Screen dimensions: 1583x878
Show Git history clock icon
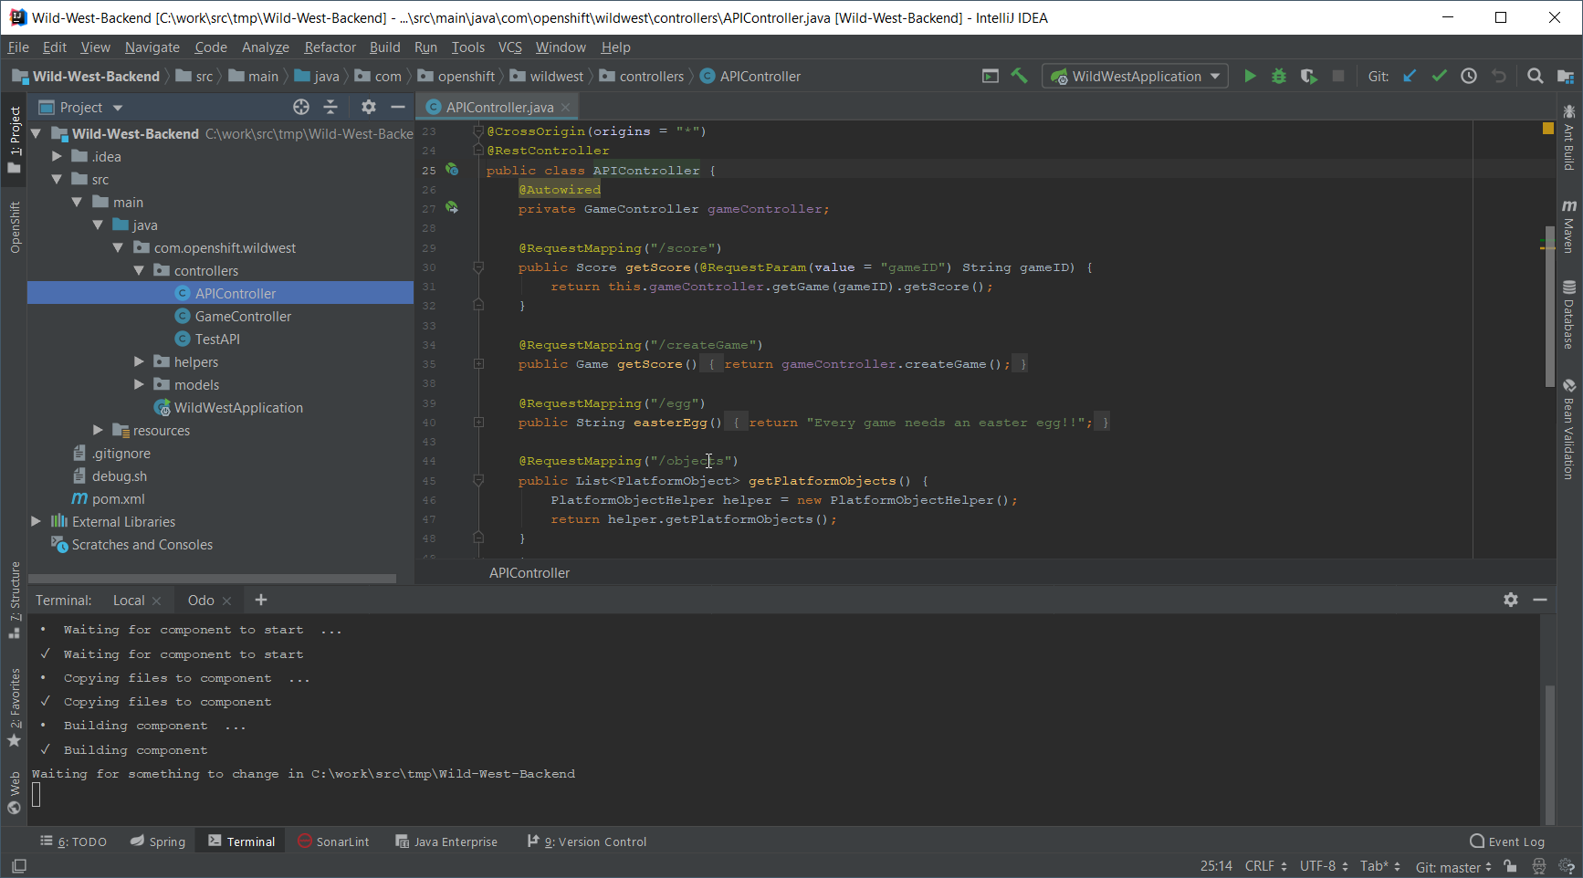[x=1469, y=77]
